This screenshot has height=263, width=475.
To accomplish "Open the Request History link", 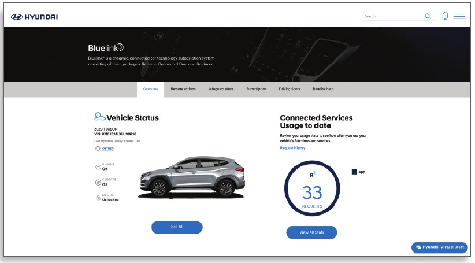I will coord(292,148).
